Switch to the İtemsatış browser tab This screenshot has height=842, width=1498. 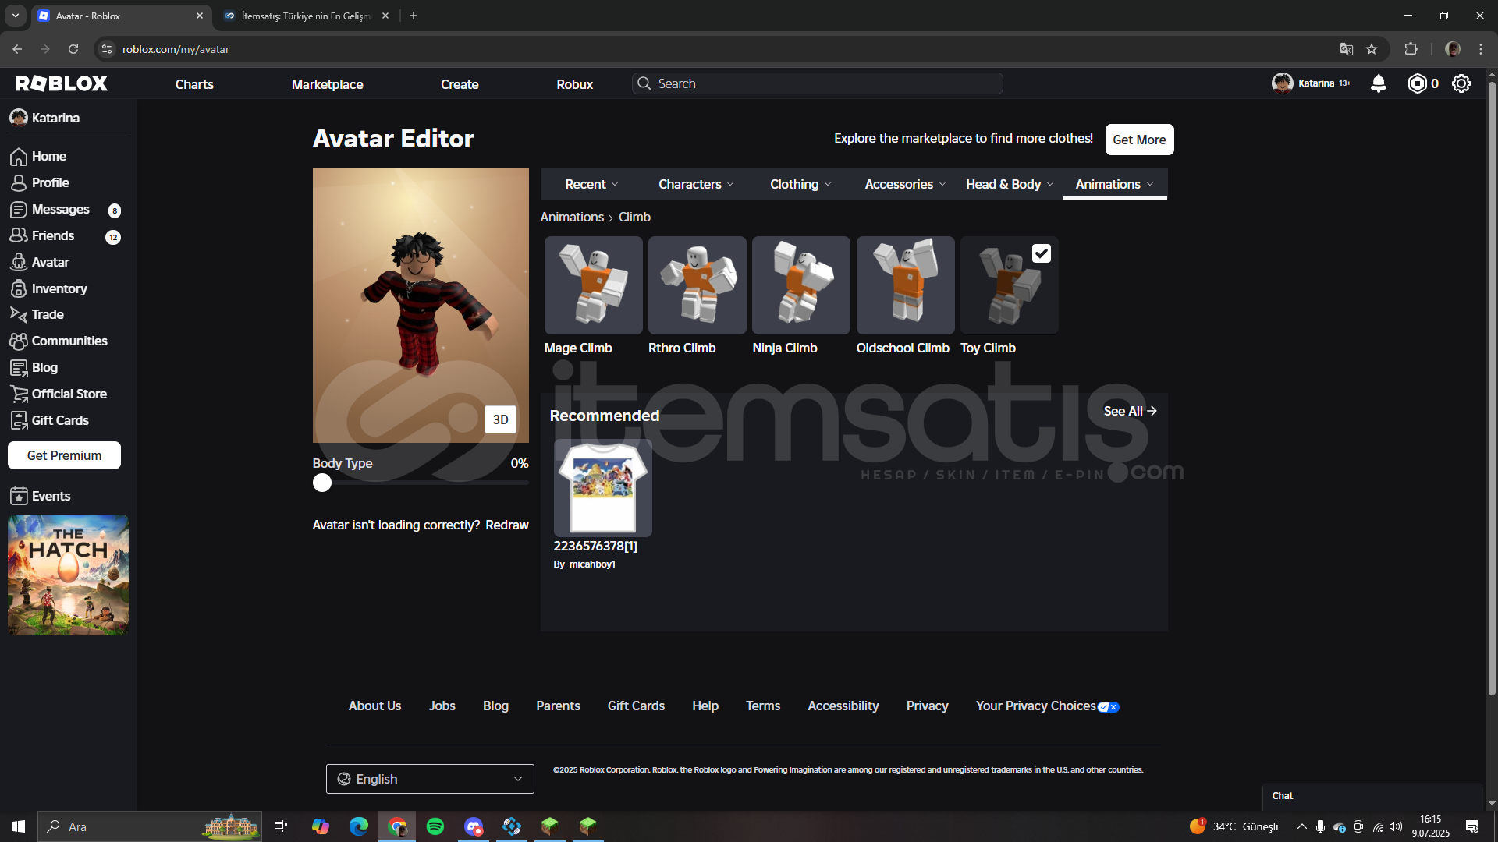pyautogui.click(x=306, y=16)
